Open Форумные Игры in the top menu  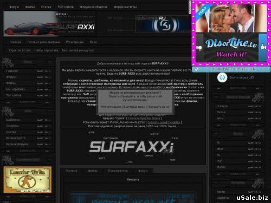125,7
